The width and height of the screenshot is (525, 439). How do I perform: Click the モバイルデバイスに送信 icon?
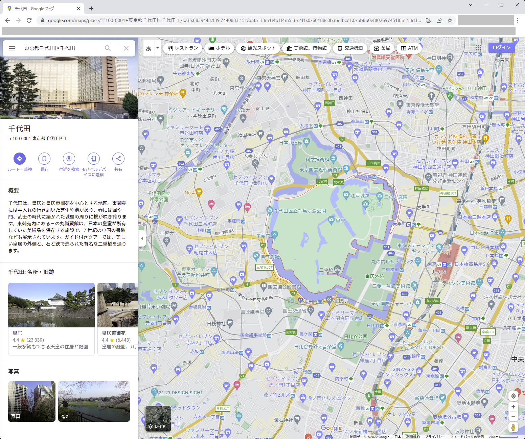pyautogui.click(x=94, y=159)
